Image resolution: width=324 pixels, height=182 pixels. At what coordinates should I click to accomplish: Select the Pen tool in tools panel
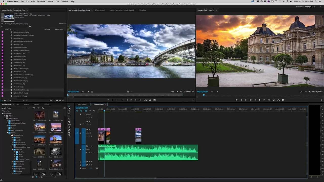coord(69,130)
